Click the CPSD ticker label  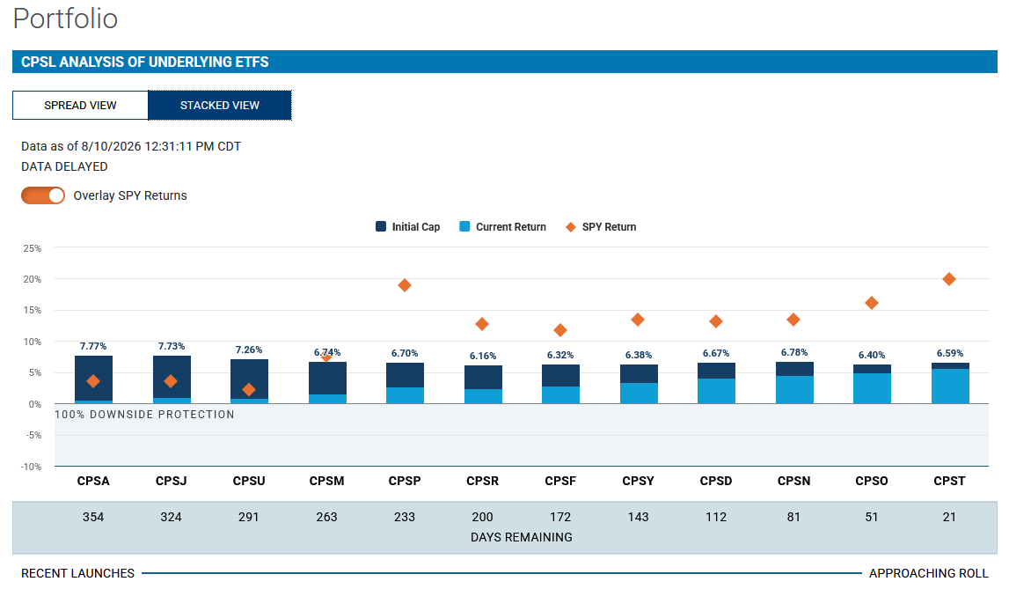(716, 481)
